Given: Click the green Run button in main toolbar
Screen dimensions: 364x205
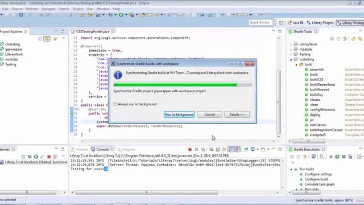Looking at the screenshot, I should [x=121, y=15].
